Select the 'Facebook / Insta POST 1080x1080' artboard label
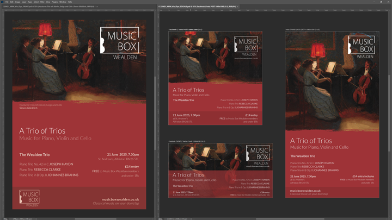392x220 pixels. click(185, 29)
